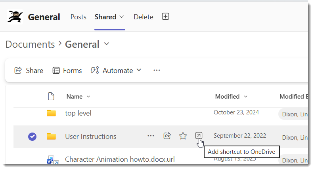Open the Automate dropdown menu

(x=116, y=70)
